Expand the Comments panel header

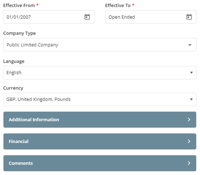pyautogui.click(x=100, y=163)
